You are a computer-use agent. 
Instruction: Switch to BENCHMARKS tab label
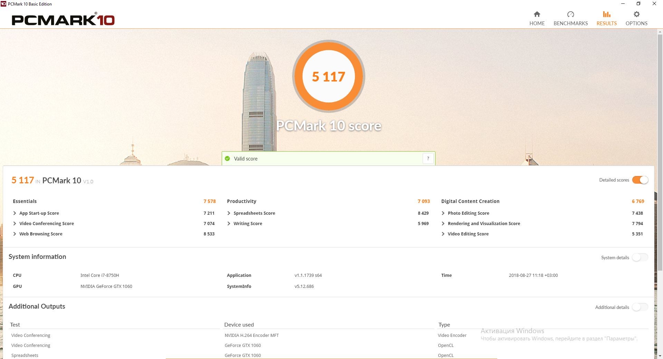pos(570,23)
